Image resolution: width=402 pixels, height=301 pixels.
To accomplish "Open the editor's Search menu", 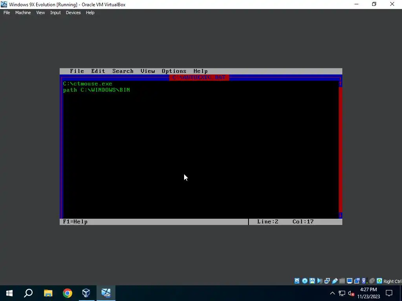I will (123, 71).
